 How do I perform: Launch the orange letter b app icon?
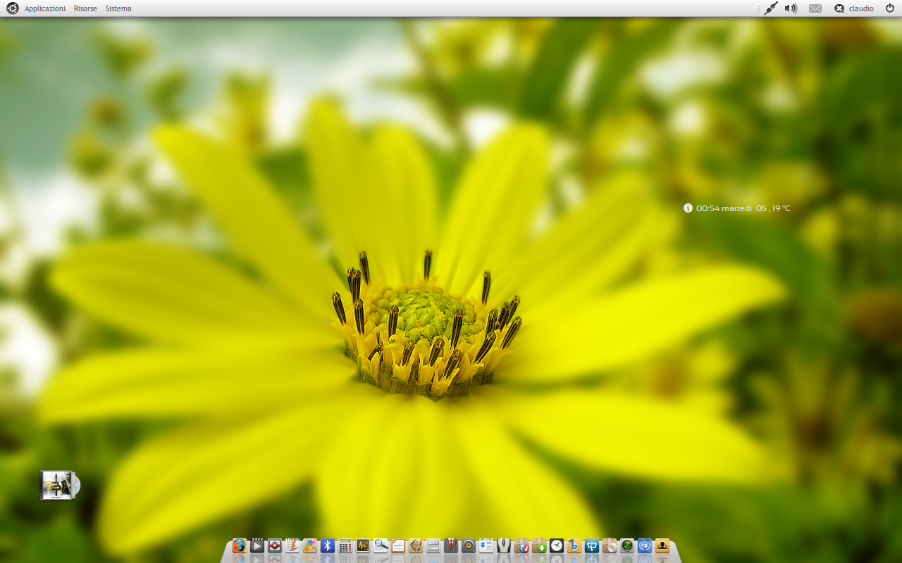[x=574, y=546]
